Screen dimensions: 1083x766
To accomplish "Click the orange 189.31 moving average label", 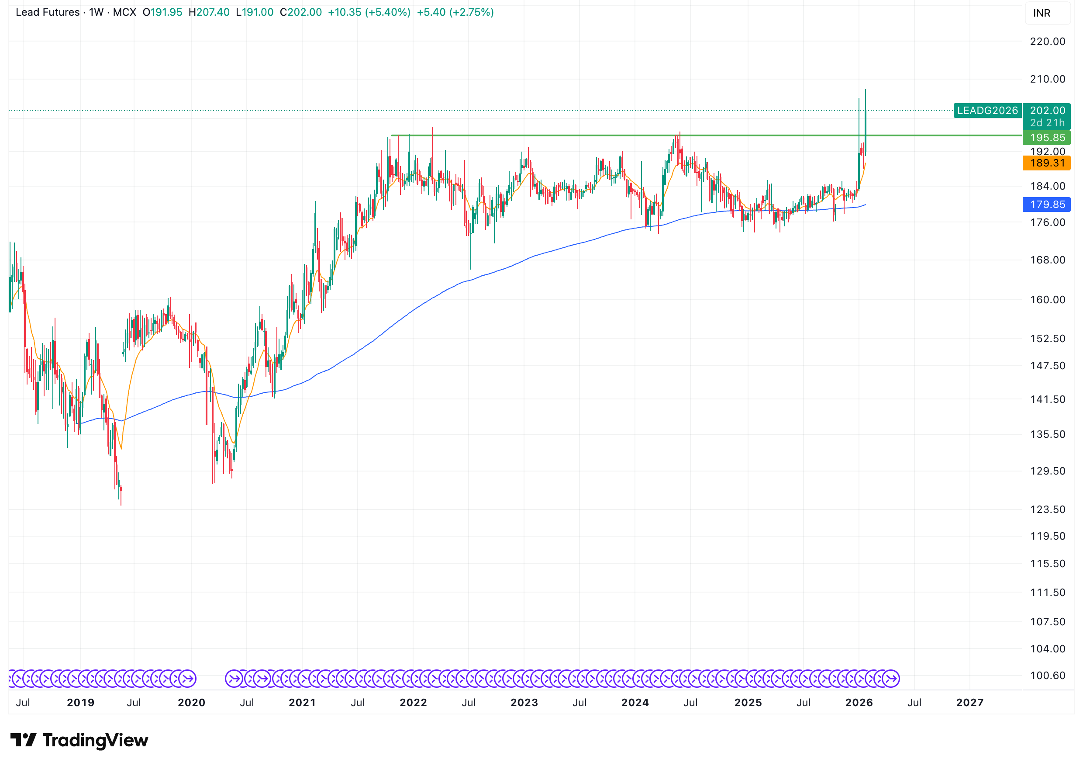I will 1047,163.
